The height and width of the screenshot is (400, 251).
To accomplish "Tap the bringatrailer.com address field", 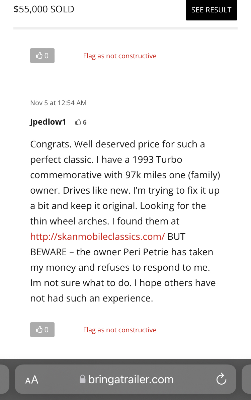I will 125,379.
